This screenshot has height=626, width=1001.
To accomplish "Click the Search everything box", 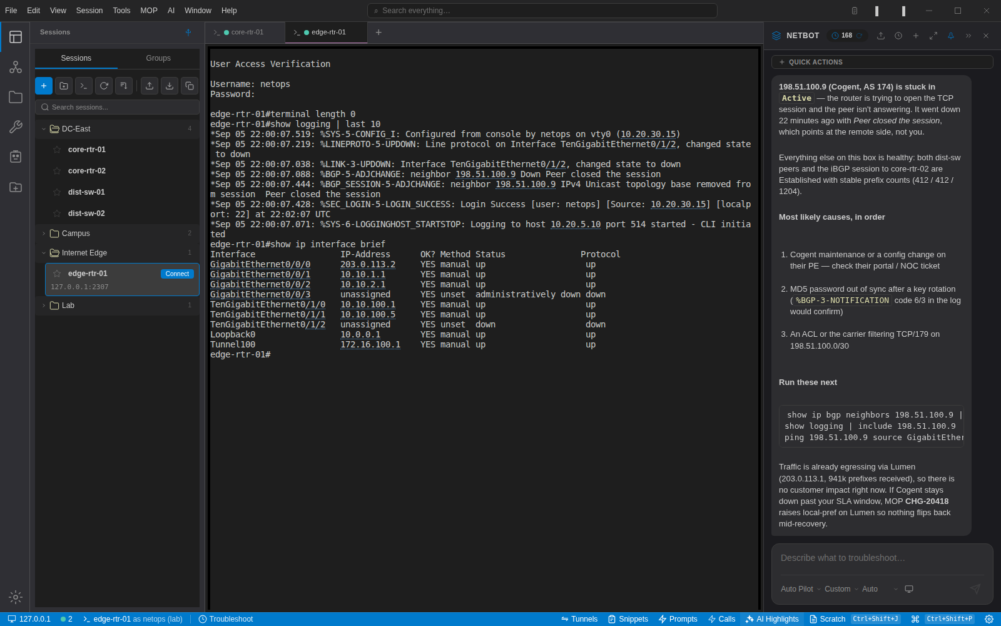I will (542, 11).
